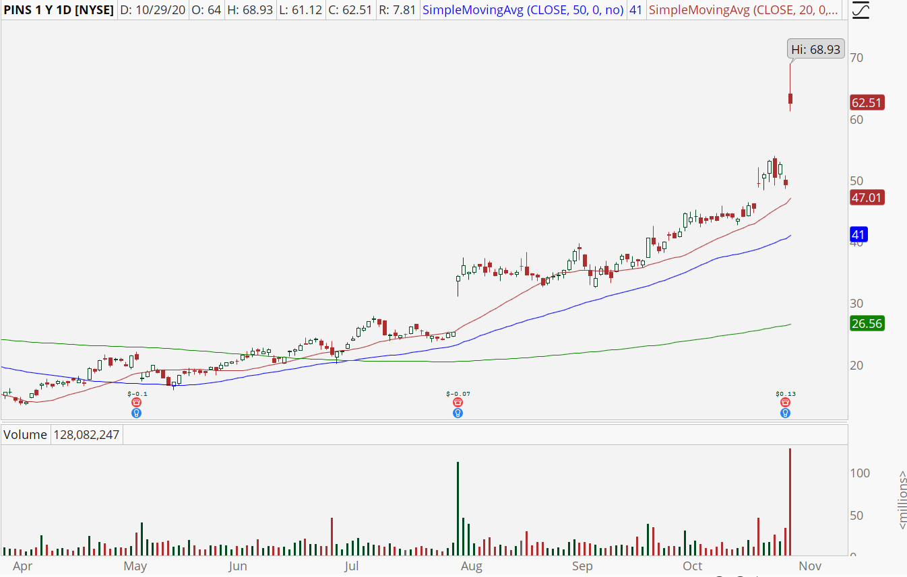
Task: Click the PINS 1 Y 1D [NYSE] symbol header
Action: coord(58,10)
